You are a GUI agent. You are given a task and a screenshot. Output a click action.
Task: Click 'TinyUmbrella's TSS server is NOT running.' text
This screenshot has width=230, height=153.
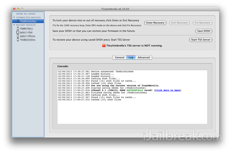[x=134, y=46]
